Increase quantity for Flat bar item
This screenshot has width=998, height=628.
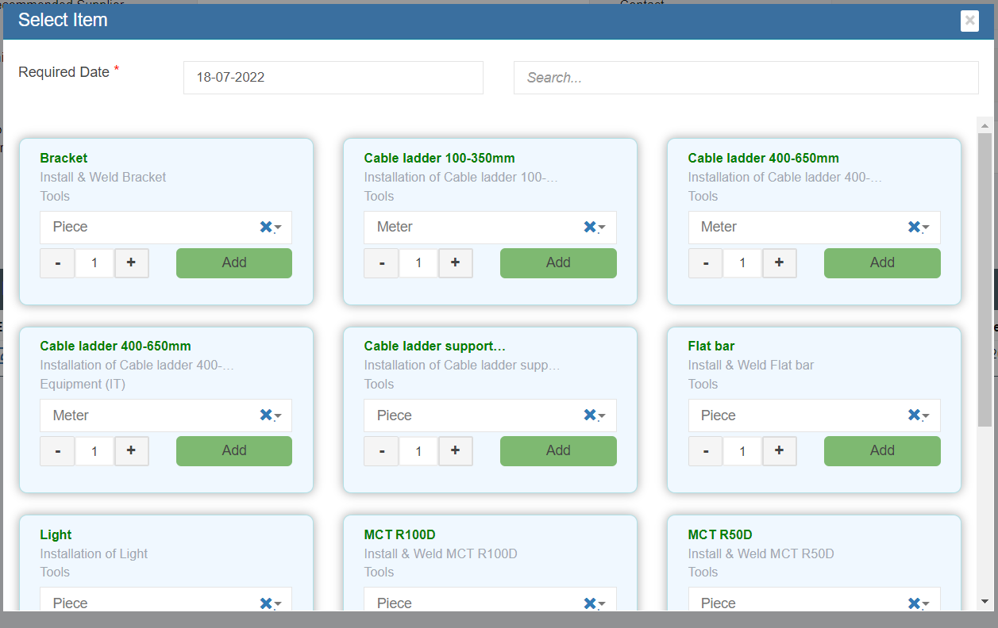[780, 450]
